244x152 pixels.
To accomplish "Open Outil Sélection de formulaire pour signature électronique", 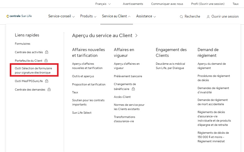I will tap(33, 71).
